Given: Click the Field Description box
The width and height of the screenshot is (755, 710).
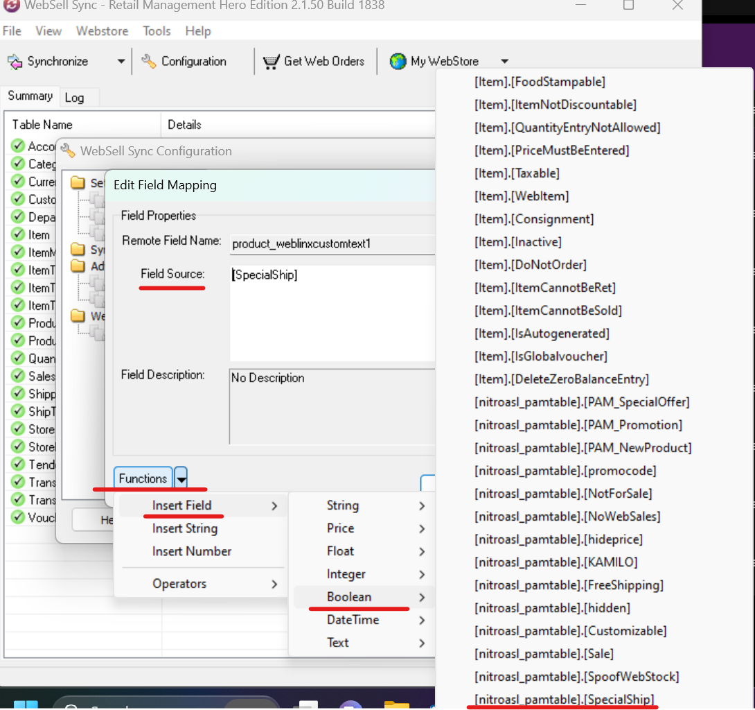Looking at the screenshot, I should click(332, 407).
